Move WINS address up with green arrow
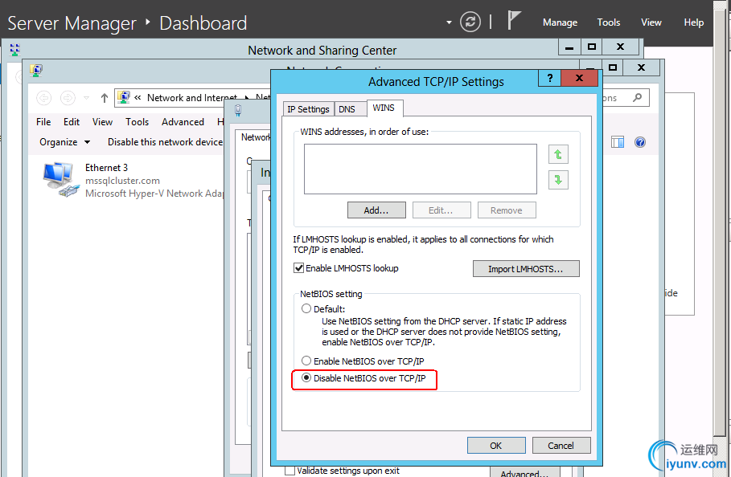Image resolution: width=731 pixels, height=477 pixels. pyautogui.click(x=558, y=154)
